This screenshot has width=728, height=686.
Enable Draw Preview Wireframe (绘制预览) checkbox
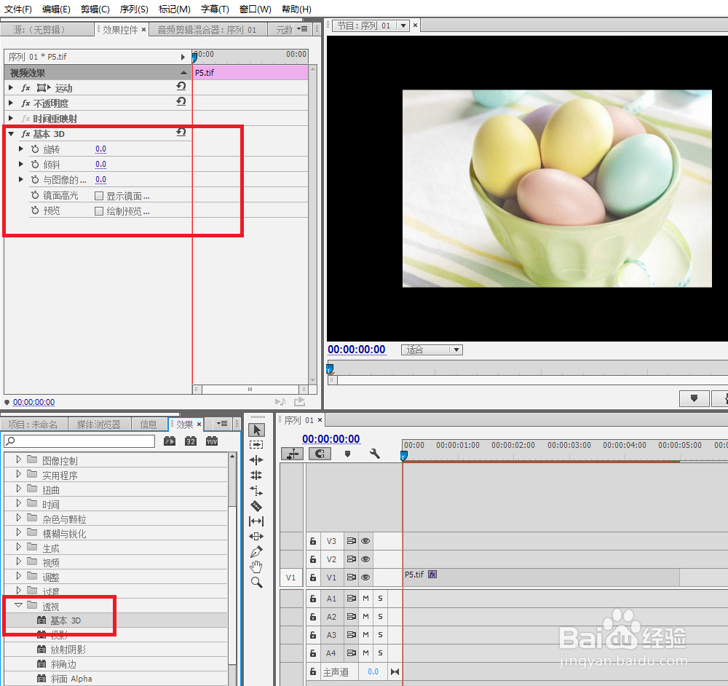pyautogui.click(x=99, y=211)
